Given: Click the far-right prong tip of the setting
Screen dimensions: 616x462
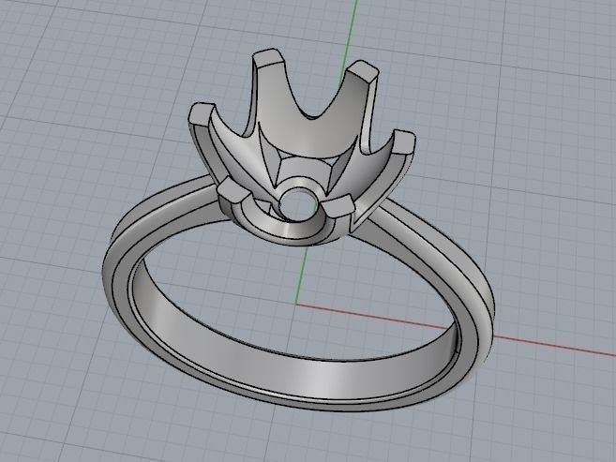Looking at the screenshot, I should [403, 142].
